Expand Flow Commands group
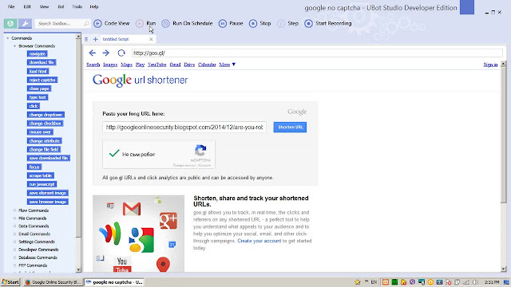The image size is (511, 287). pyautogui.click(x=14, y=210)
